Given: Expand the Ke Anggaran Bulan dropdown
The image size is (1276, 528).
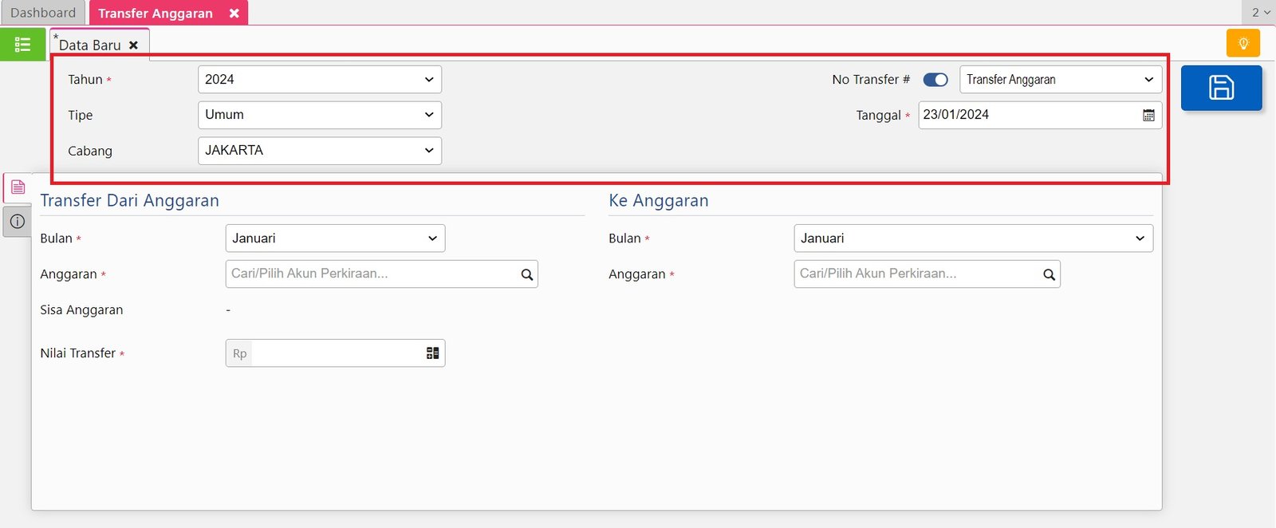Looking at the screenshot, I should click(x=973, y=238).
